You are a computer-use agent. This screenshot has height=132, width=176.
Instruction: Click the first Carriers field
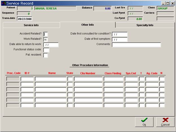pos(165,14)
